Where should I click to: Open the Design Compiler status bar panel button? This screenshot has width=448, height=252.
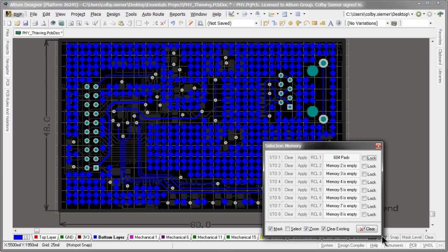point(351,245)
